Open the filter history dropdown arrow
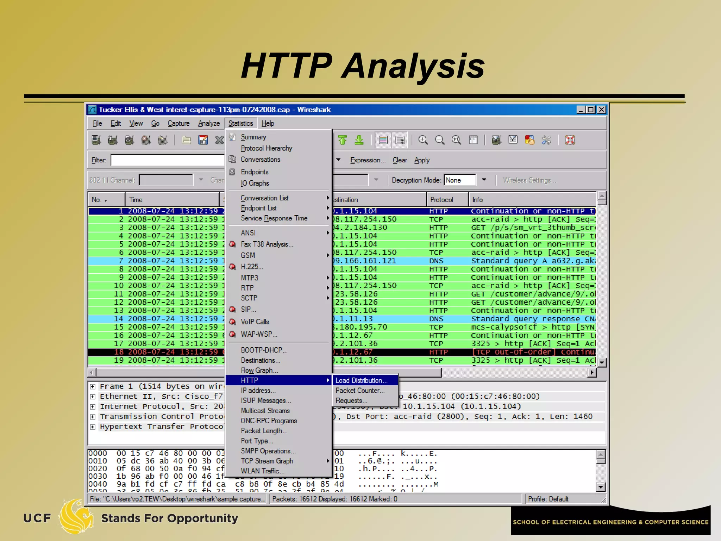 click(338, 160)
